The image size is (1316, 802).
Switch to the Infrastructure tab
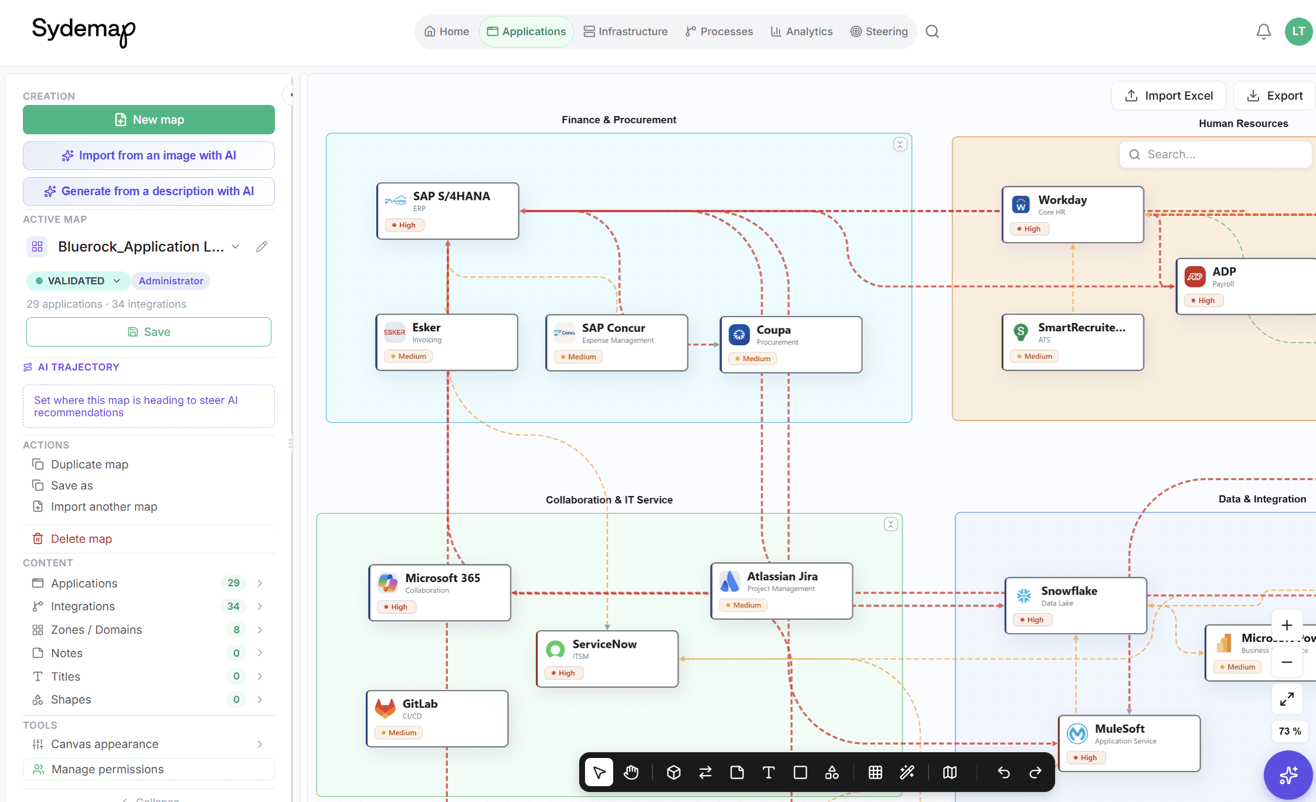(625, 32)
